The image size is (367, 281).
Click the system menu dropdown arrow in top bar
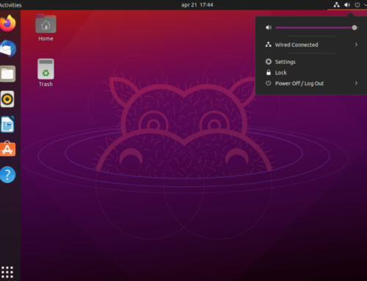coord(365,4)
